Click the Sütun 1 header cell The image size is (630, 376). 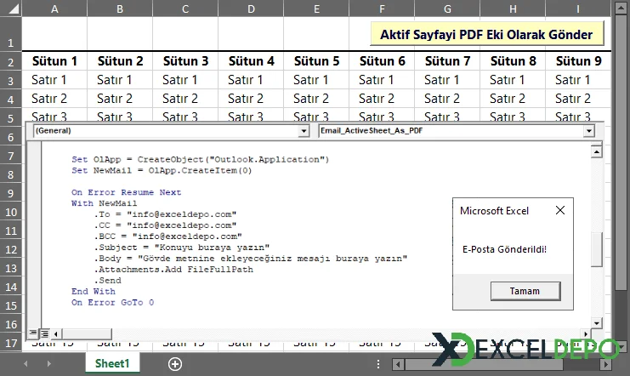pos(54,61)
